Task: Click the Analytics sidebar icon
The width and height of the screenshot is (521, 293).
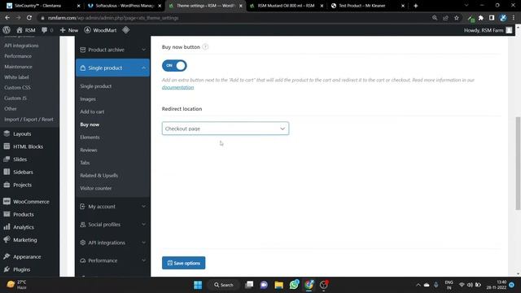Action: point(7,227)
